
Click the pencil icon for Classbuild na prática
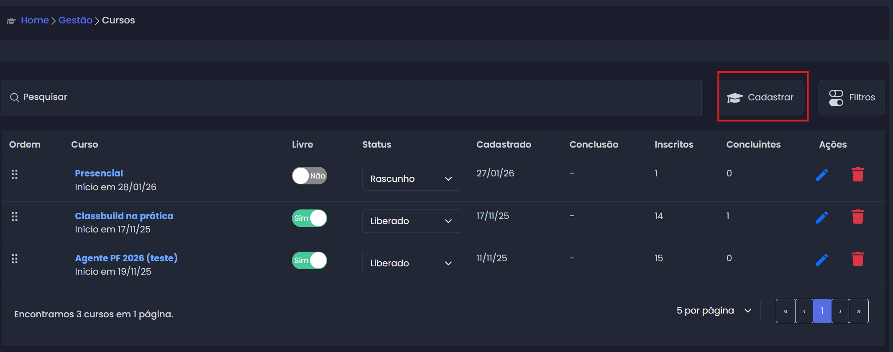tap(822, 217)
